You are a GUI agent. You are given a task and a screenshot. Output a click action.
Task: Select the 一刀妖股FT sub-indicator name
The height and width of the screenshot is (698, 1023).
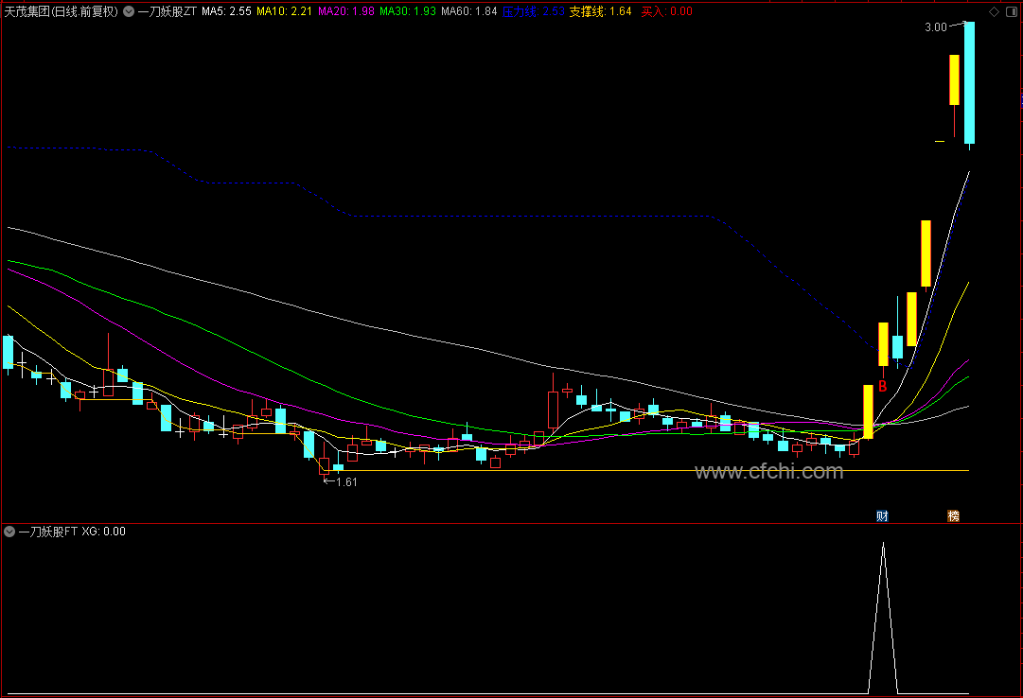point(47,532)
